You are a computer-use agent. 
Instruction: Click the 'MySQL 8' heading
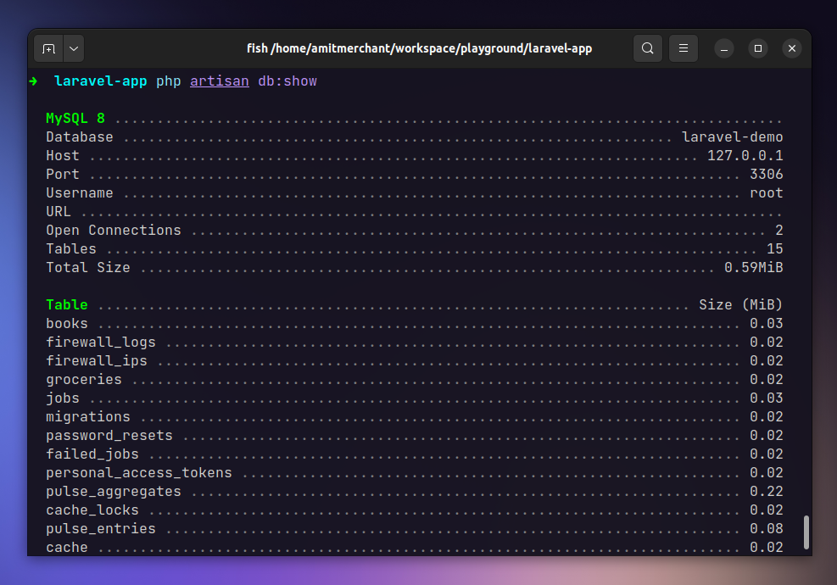[x=75, y=119]
